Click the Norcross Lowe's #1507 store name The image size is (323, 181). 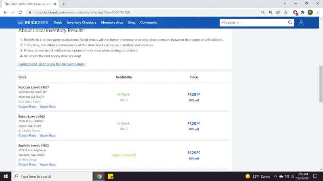pos(34,87)
